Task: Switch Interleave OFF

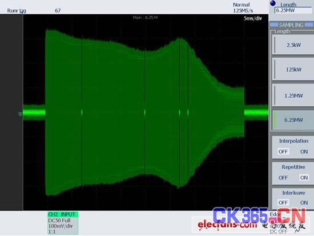Action: [x=283, y=202]
